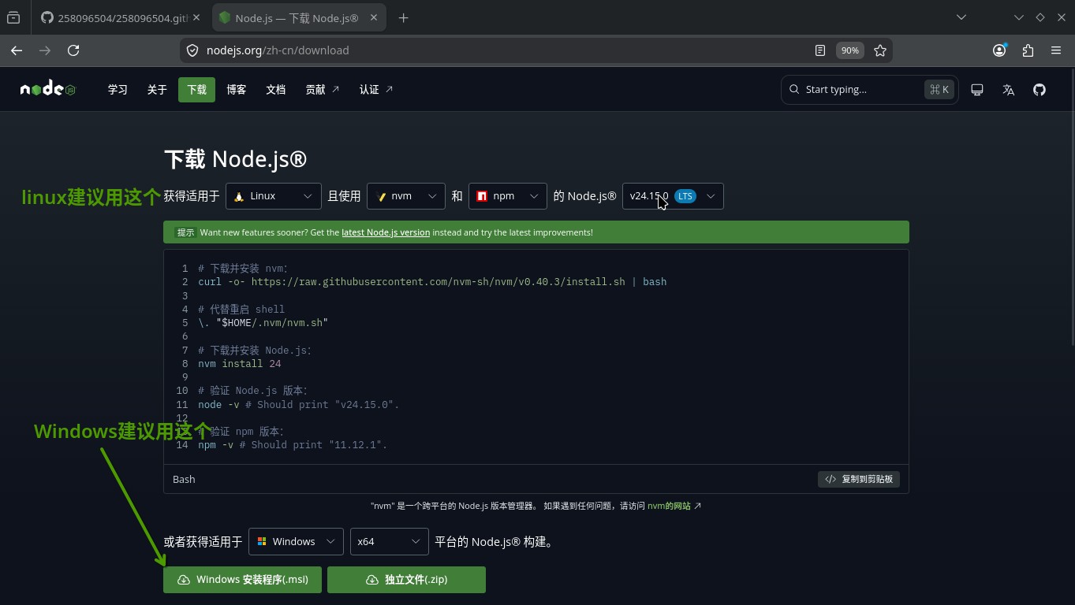Expand the Linux platform dropdown
Viewport: 1075px width, 605px height.
coord(273,196)
